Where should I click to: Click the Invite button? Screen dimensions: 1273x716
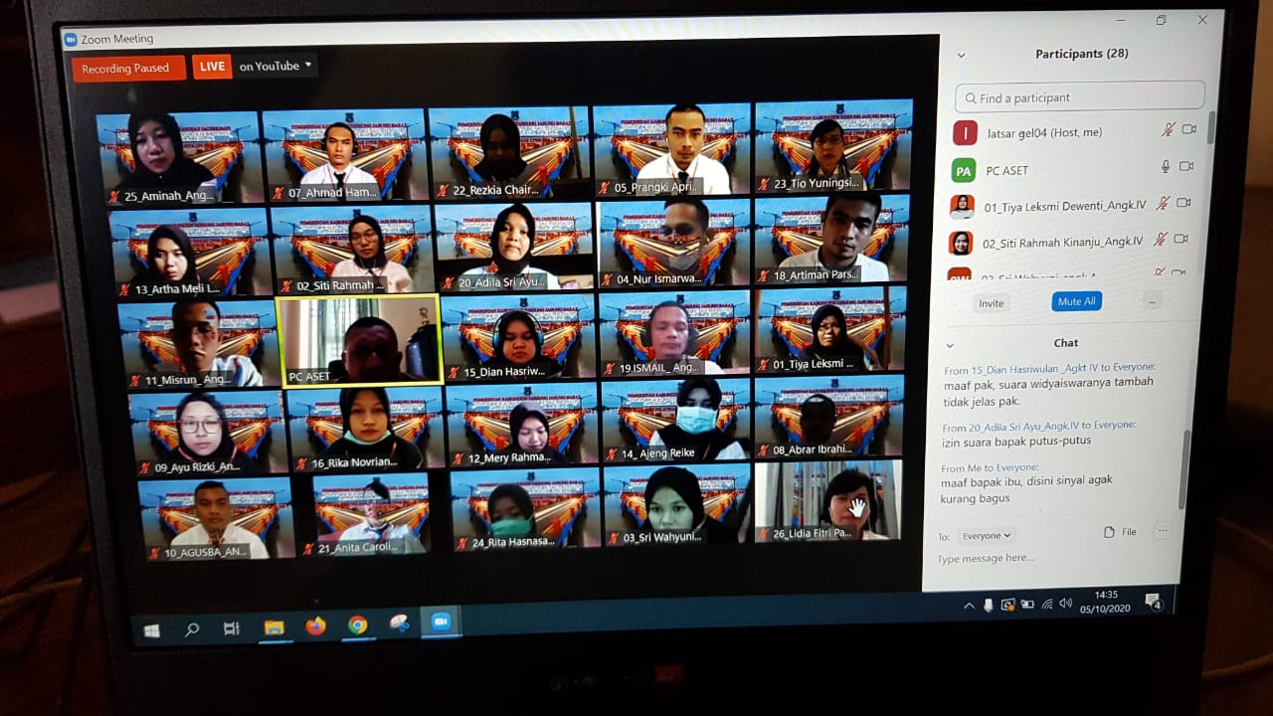click(x=992, y=303)
